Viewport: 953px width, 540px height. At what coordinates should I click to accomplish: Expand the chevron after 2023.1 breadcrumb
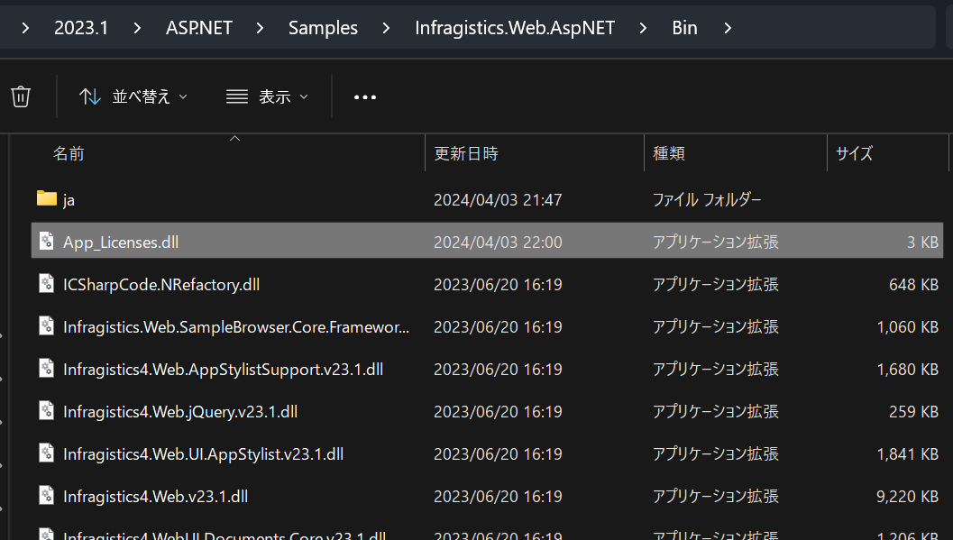pyautogui.click(x=137, y=28)
